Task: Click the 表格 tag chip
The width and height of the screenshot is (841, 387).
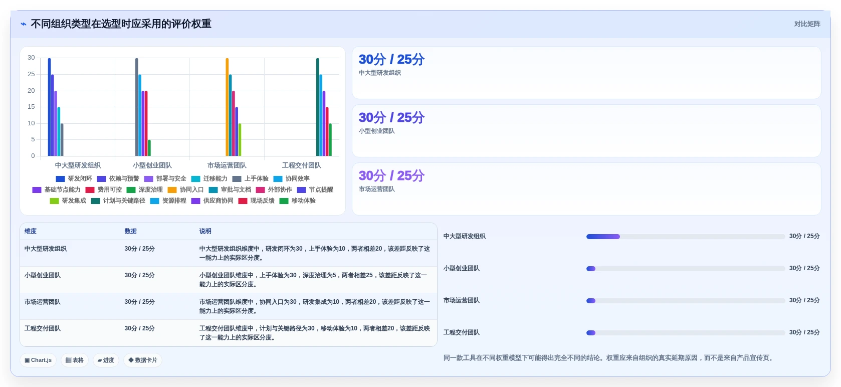Action: point(75,360)
